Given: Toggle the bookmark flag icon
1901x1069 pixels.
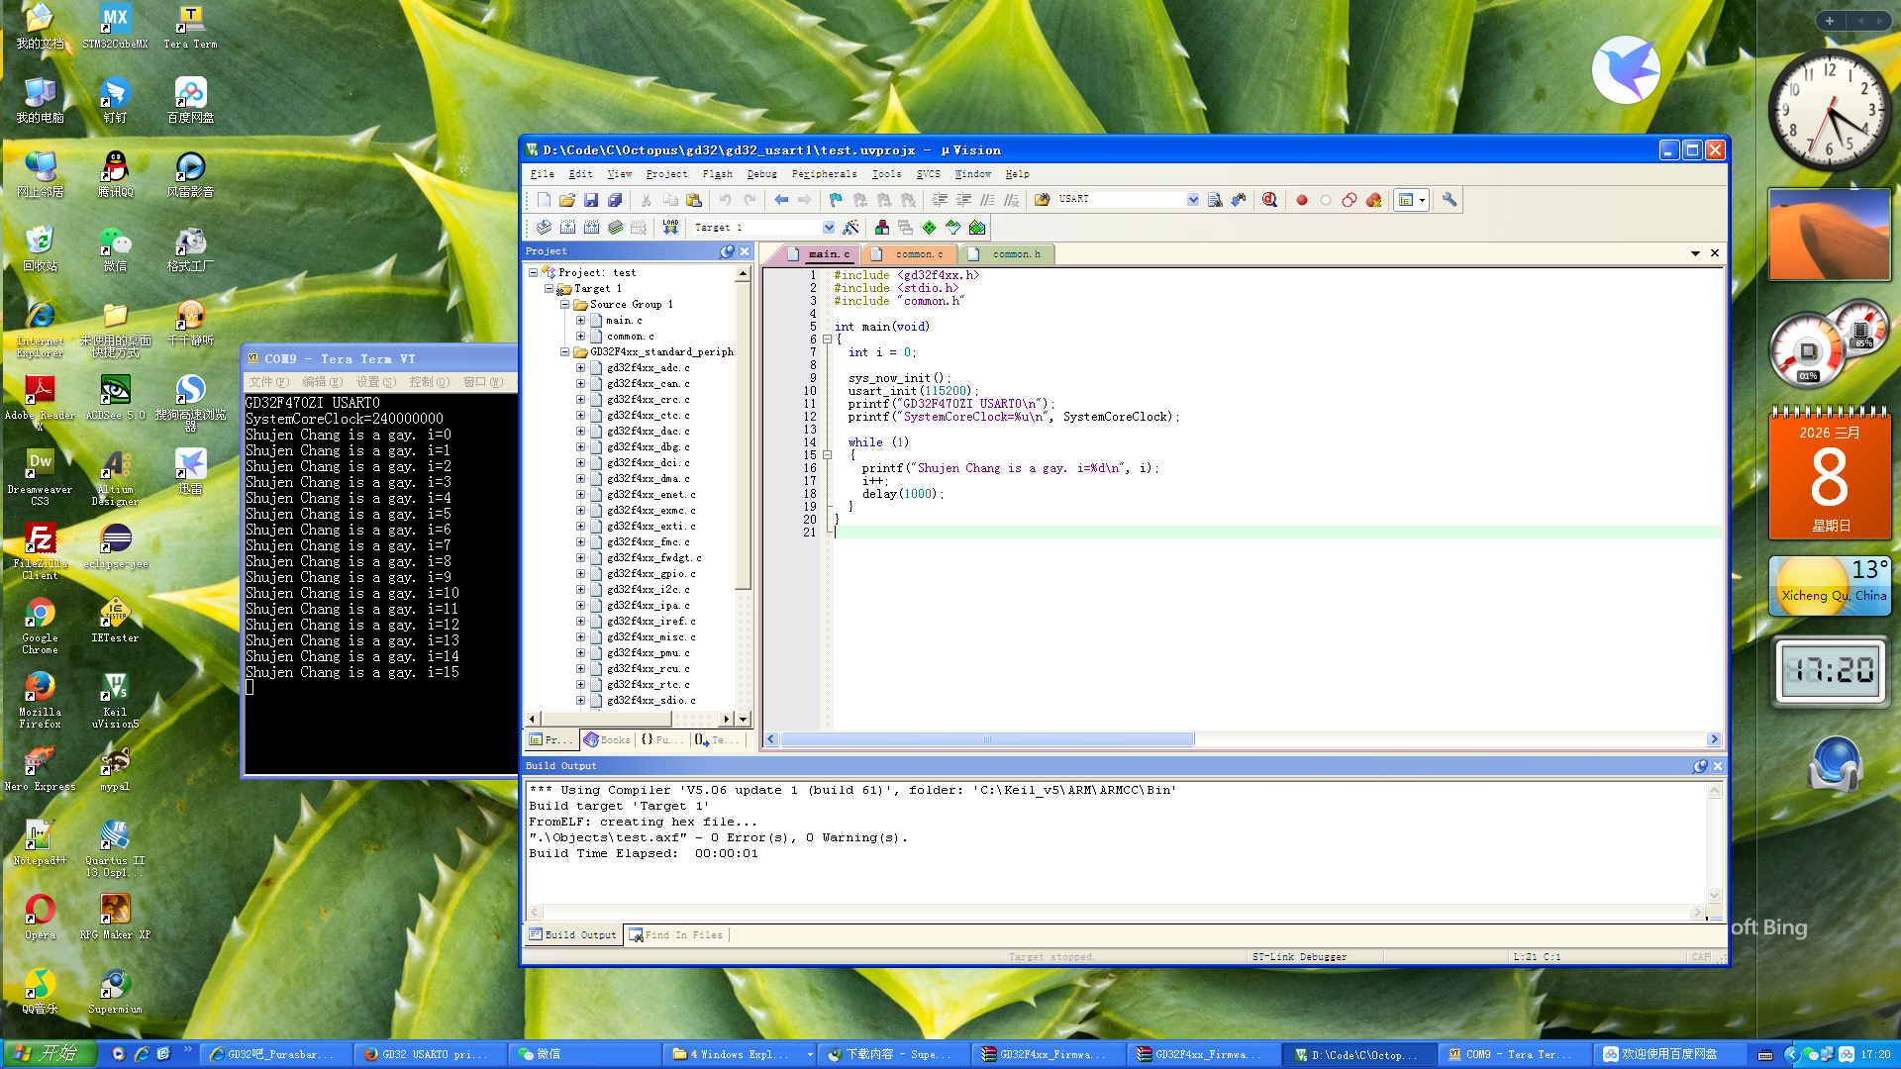Looking at the screenshot, I should (x=836, y=200).
